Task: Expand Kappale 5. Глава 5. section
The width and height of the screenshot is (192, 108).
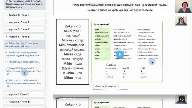Action: click(24, 29)
